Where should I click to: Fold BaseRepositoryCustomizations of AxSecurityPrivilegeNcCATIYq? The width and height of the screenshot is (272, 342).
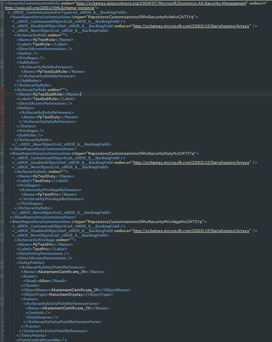[2, 221]
